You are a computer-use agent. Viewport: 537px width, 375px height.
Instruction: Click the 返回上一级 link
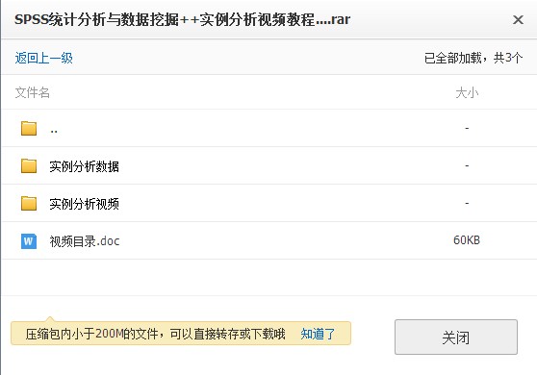point(44,58)
